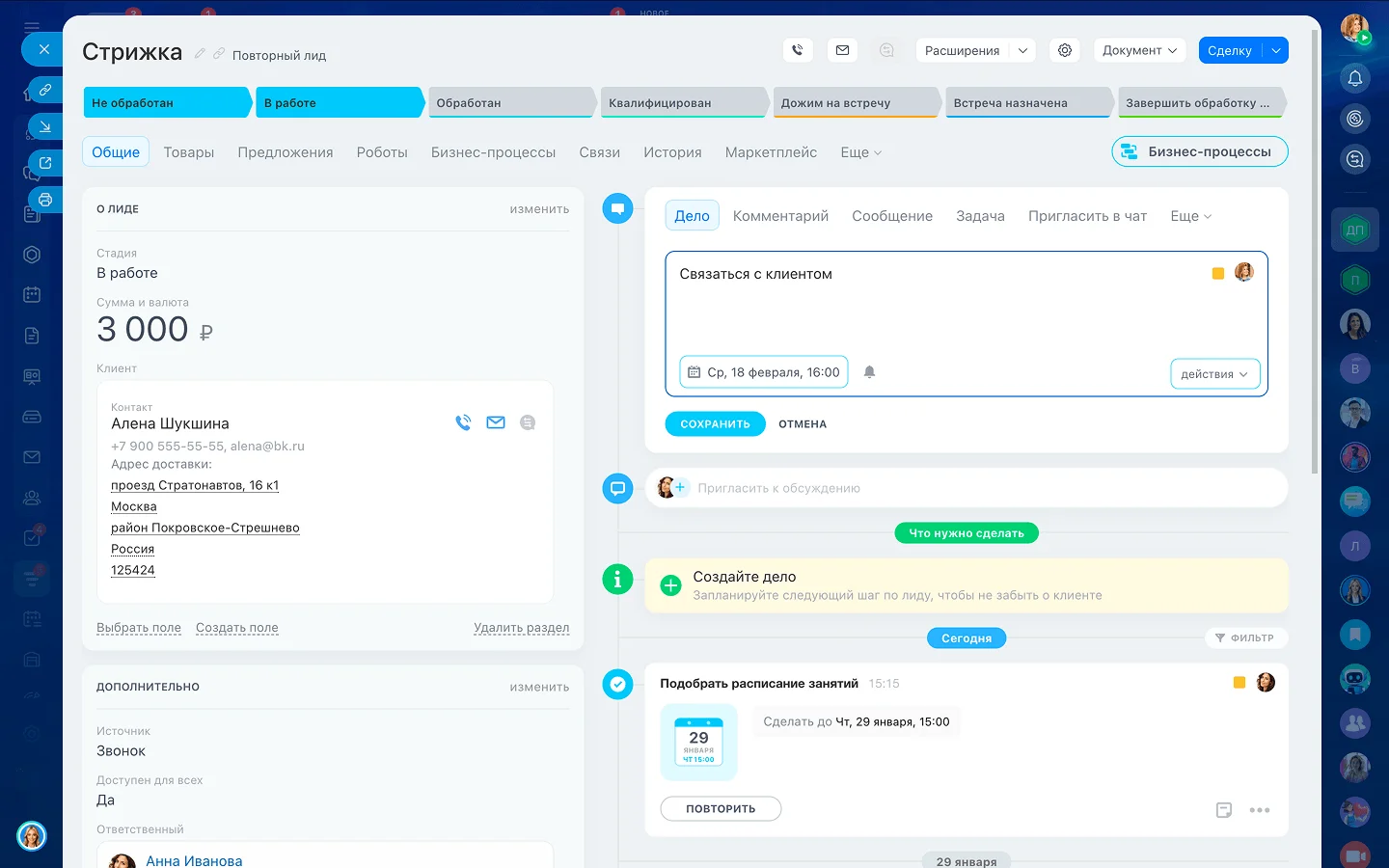Open ДП group chat in right sidebar

coord(1355,230)
